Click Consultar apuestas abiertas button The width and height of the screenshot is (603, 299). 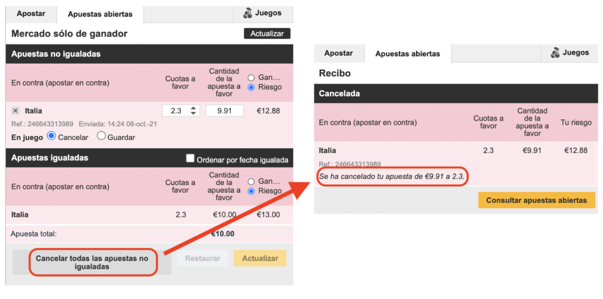(537, 200)
